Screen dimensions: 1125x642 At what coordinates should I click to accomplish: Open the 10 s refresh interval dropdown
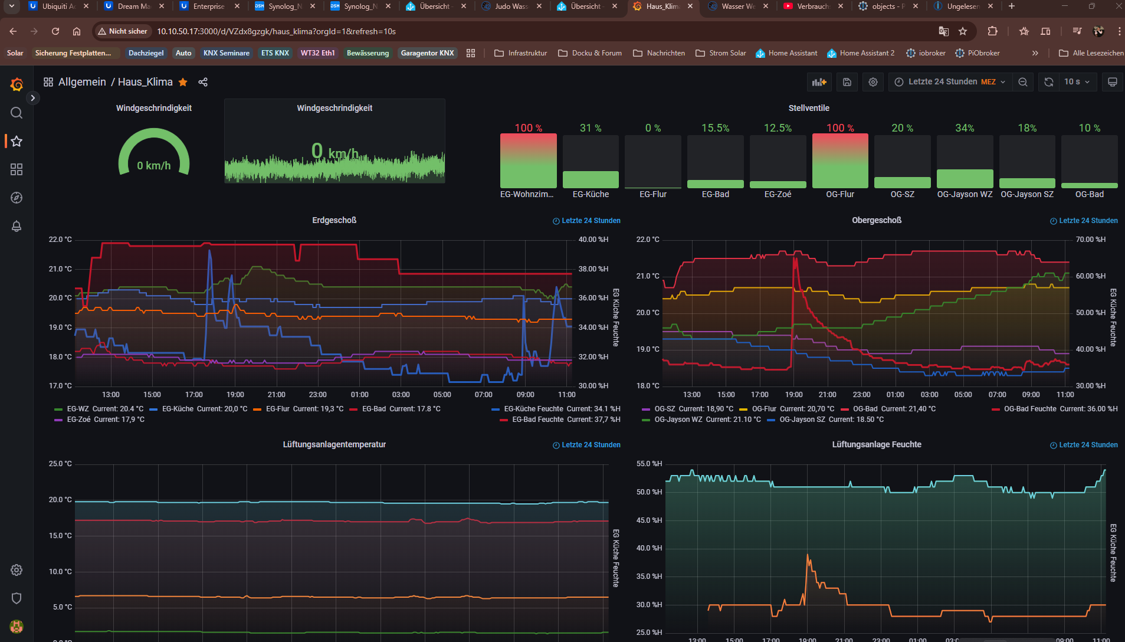pyautogui.click(x=1077, y=82)
